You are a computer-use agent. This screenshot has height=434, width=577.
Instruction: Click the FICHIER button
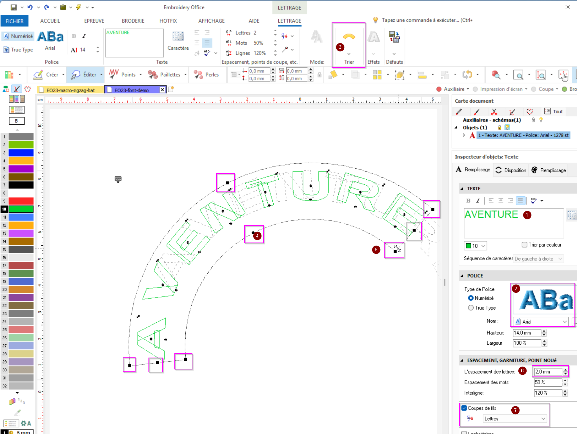[x=14, y=21]
